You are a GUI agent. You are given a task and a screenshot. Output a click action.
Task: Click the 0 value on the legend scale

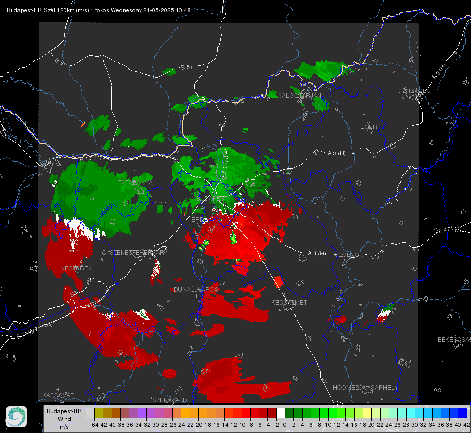(285, 425)
